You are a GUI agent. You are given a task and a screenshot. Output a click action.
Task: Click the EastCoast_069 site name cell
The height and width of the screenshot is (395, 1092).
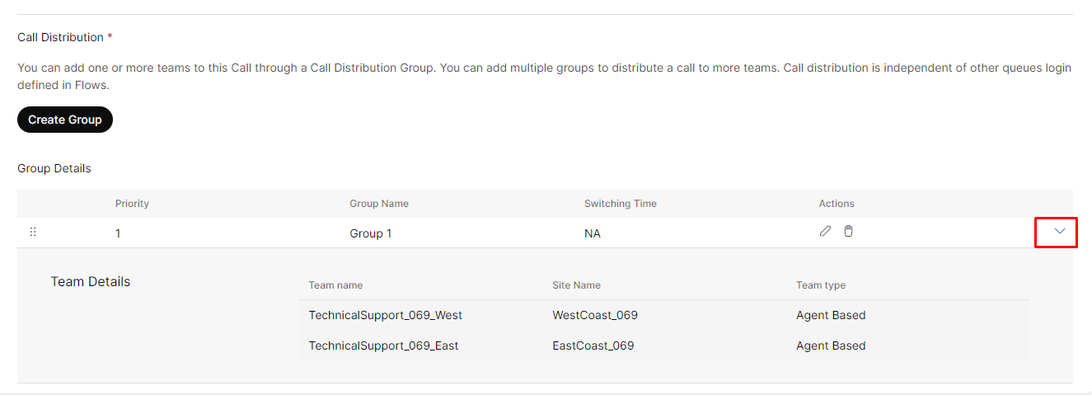(593, 346)
